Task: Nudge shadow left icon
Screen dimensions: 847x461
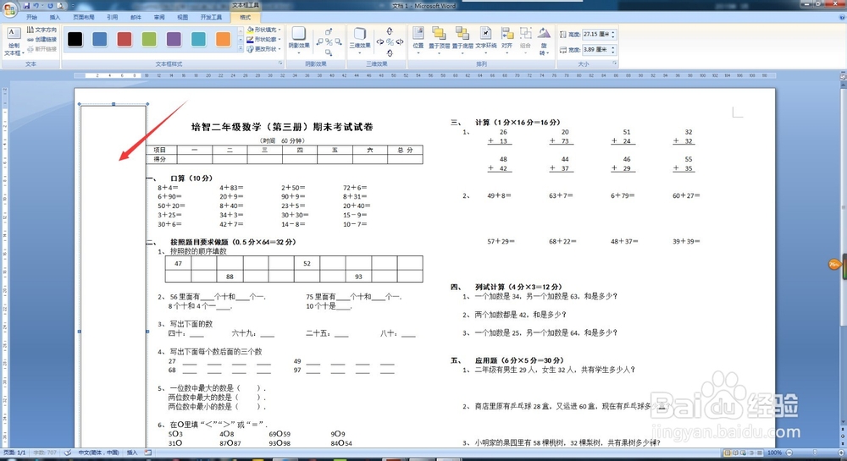Action: click(x=320, y=41)
